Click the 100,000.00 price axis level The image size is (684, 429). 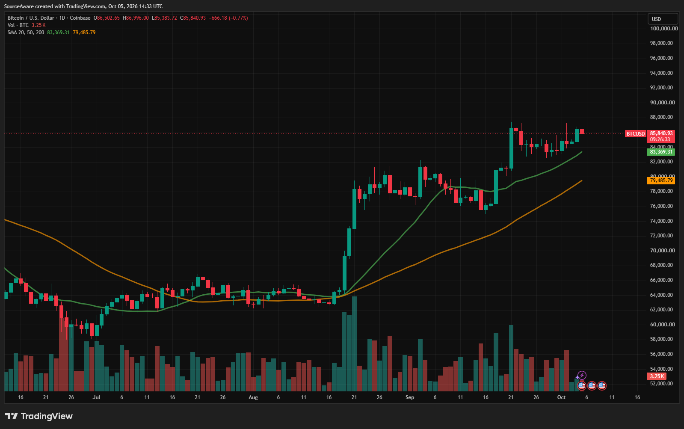click(x=664, y=29)
